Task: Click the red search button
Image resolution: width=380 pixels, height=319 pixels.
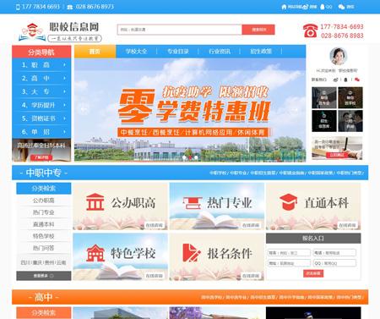Action: [258, 30]
